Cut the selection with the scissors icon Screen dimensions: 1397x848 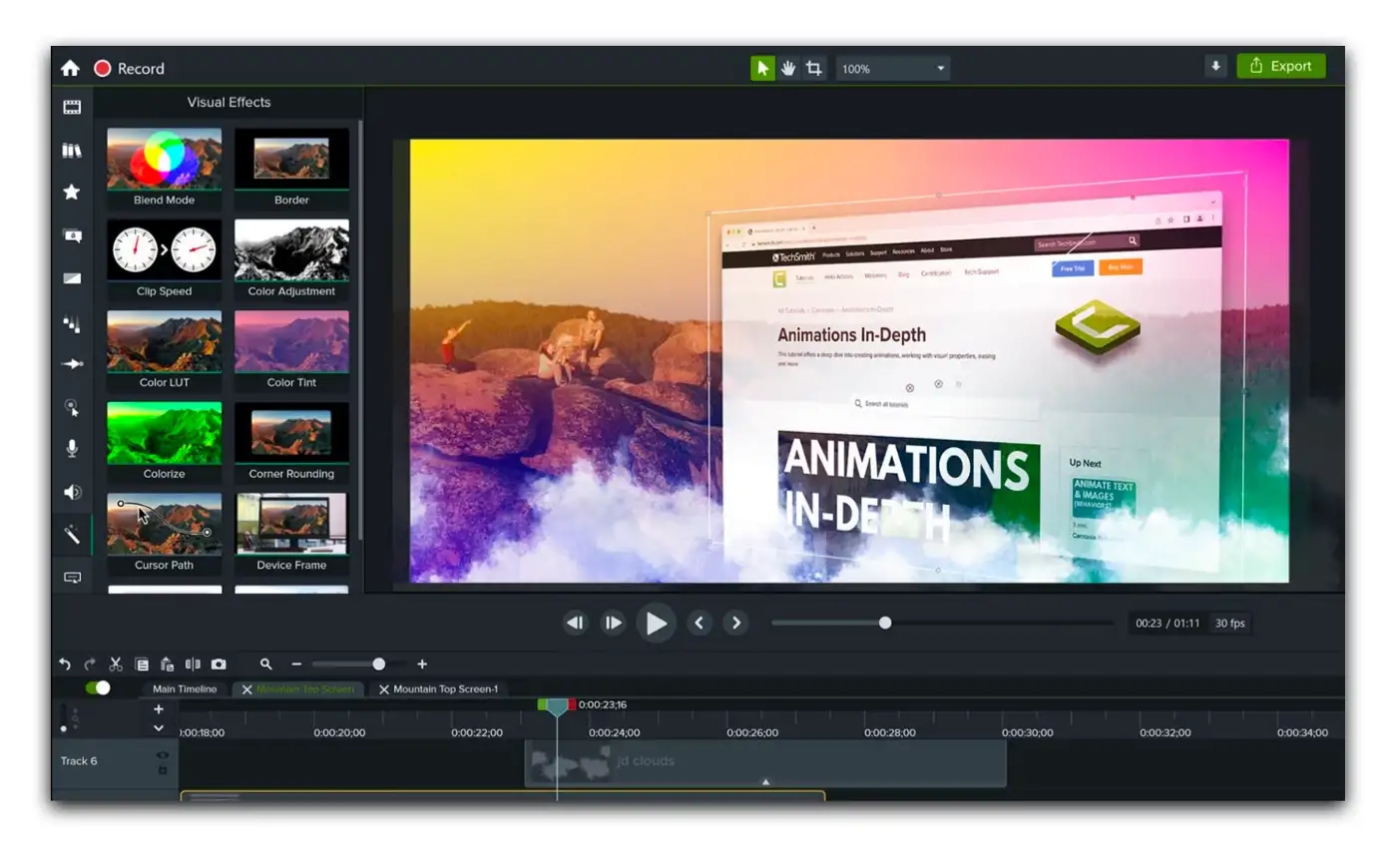[x=116, y=663]
